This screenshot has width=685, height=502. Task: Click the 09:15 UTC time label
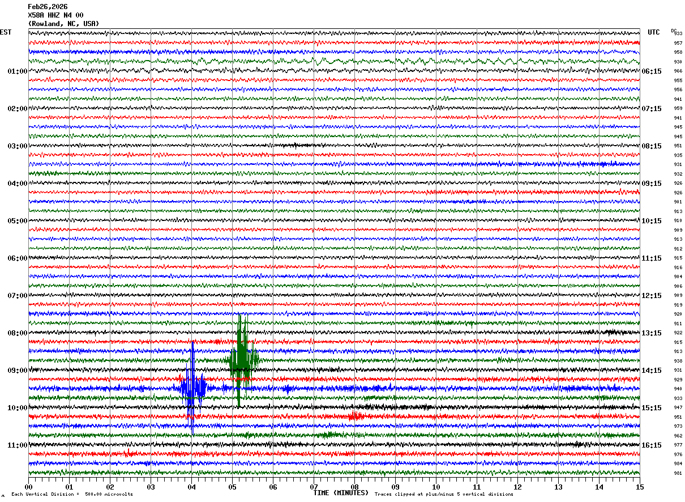[652, 184]
